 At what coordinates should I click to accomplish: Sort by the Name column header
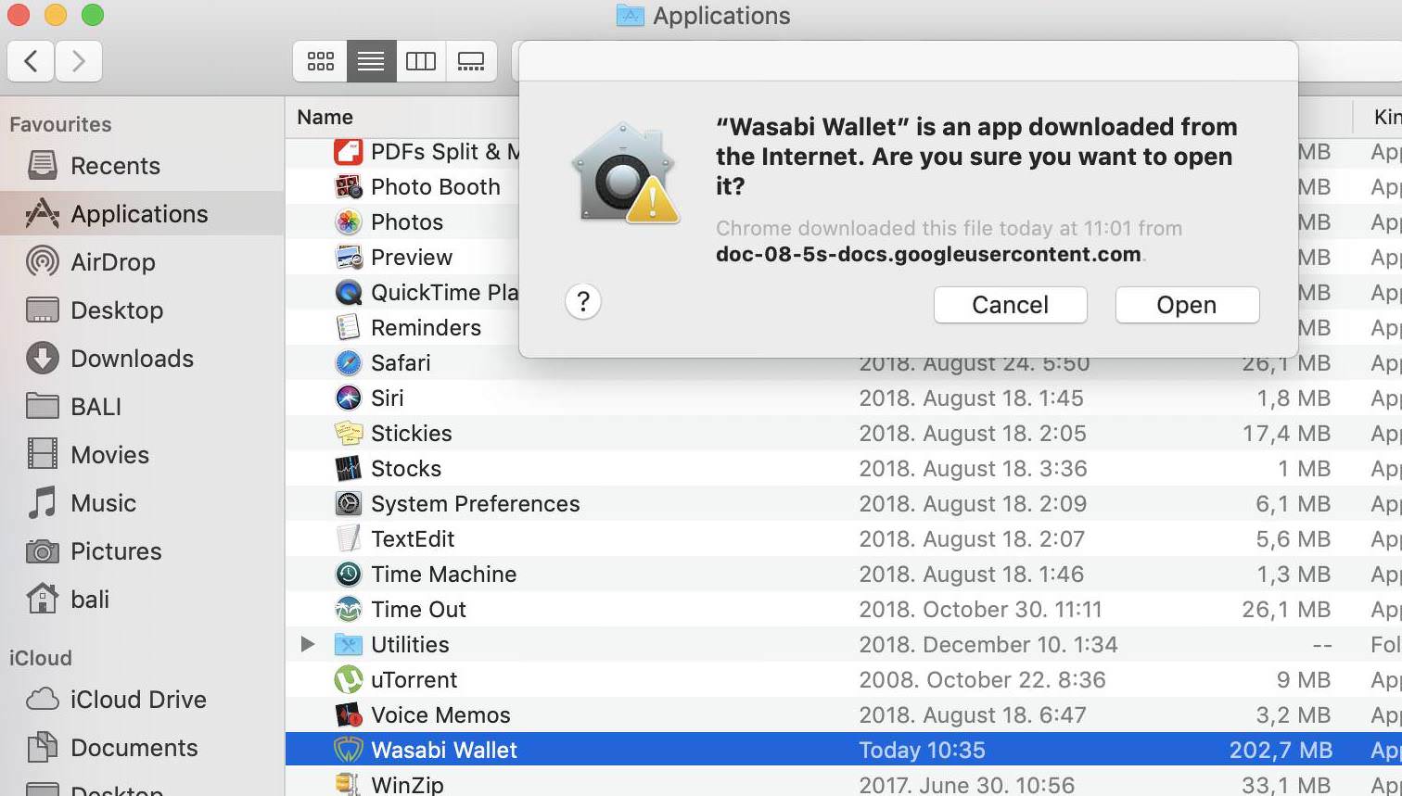click(325, 117)
